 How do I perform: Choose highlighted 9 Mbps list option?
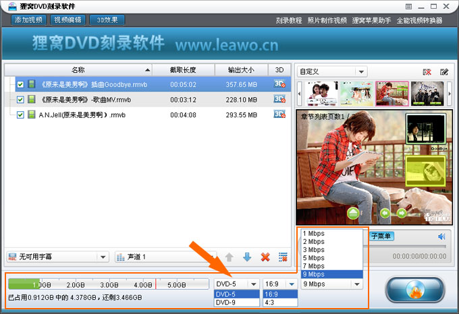tap(332, 274)
